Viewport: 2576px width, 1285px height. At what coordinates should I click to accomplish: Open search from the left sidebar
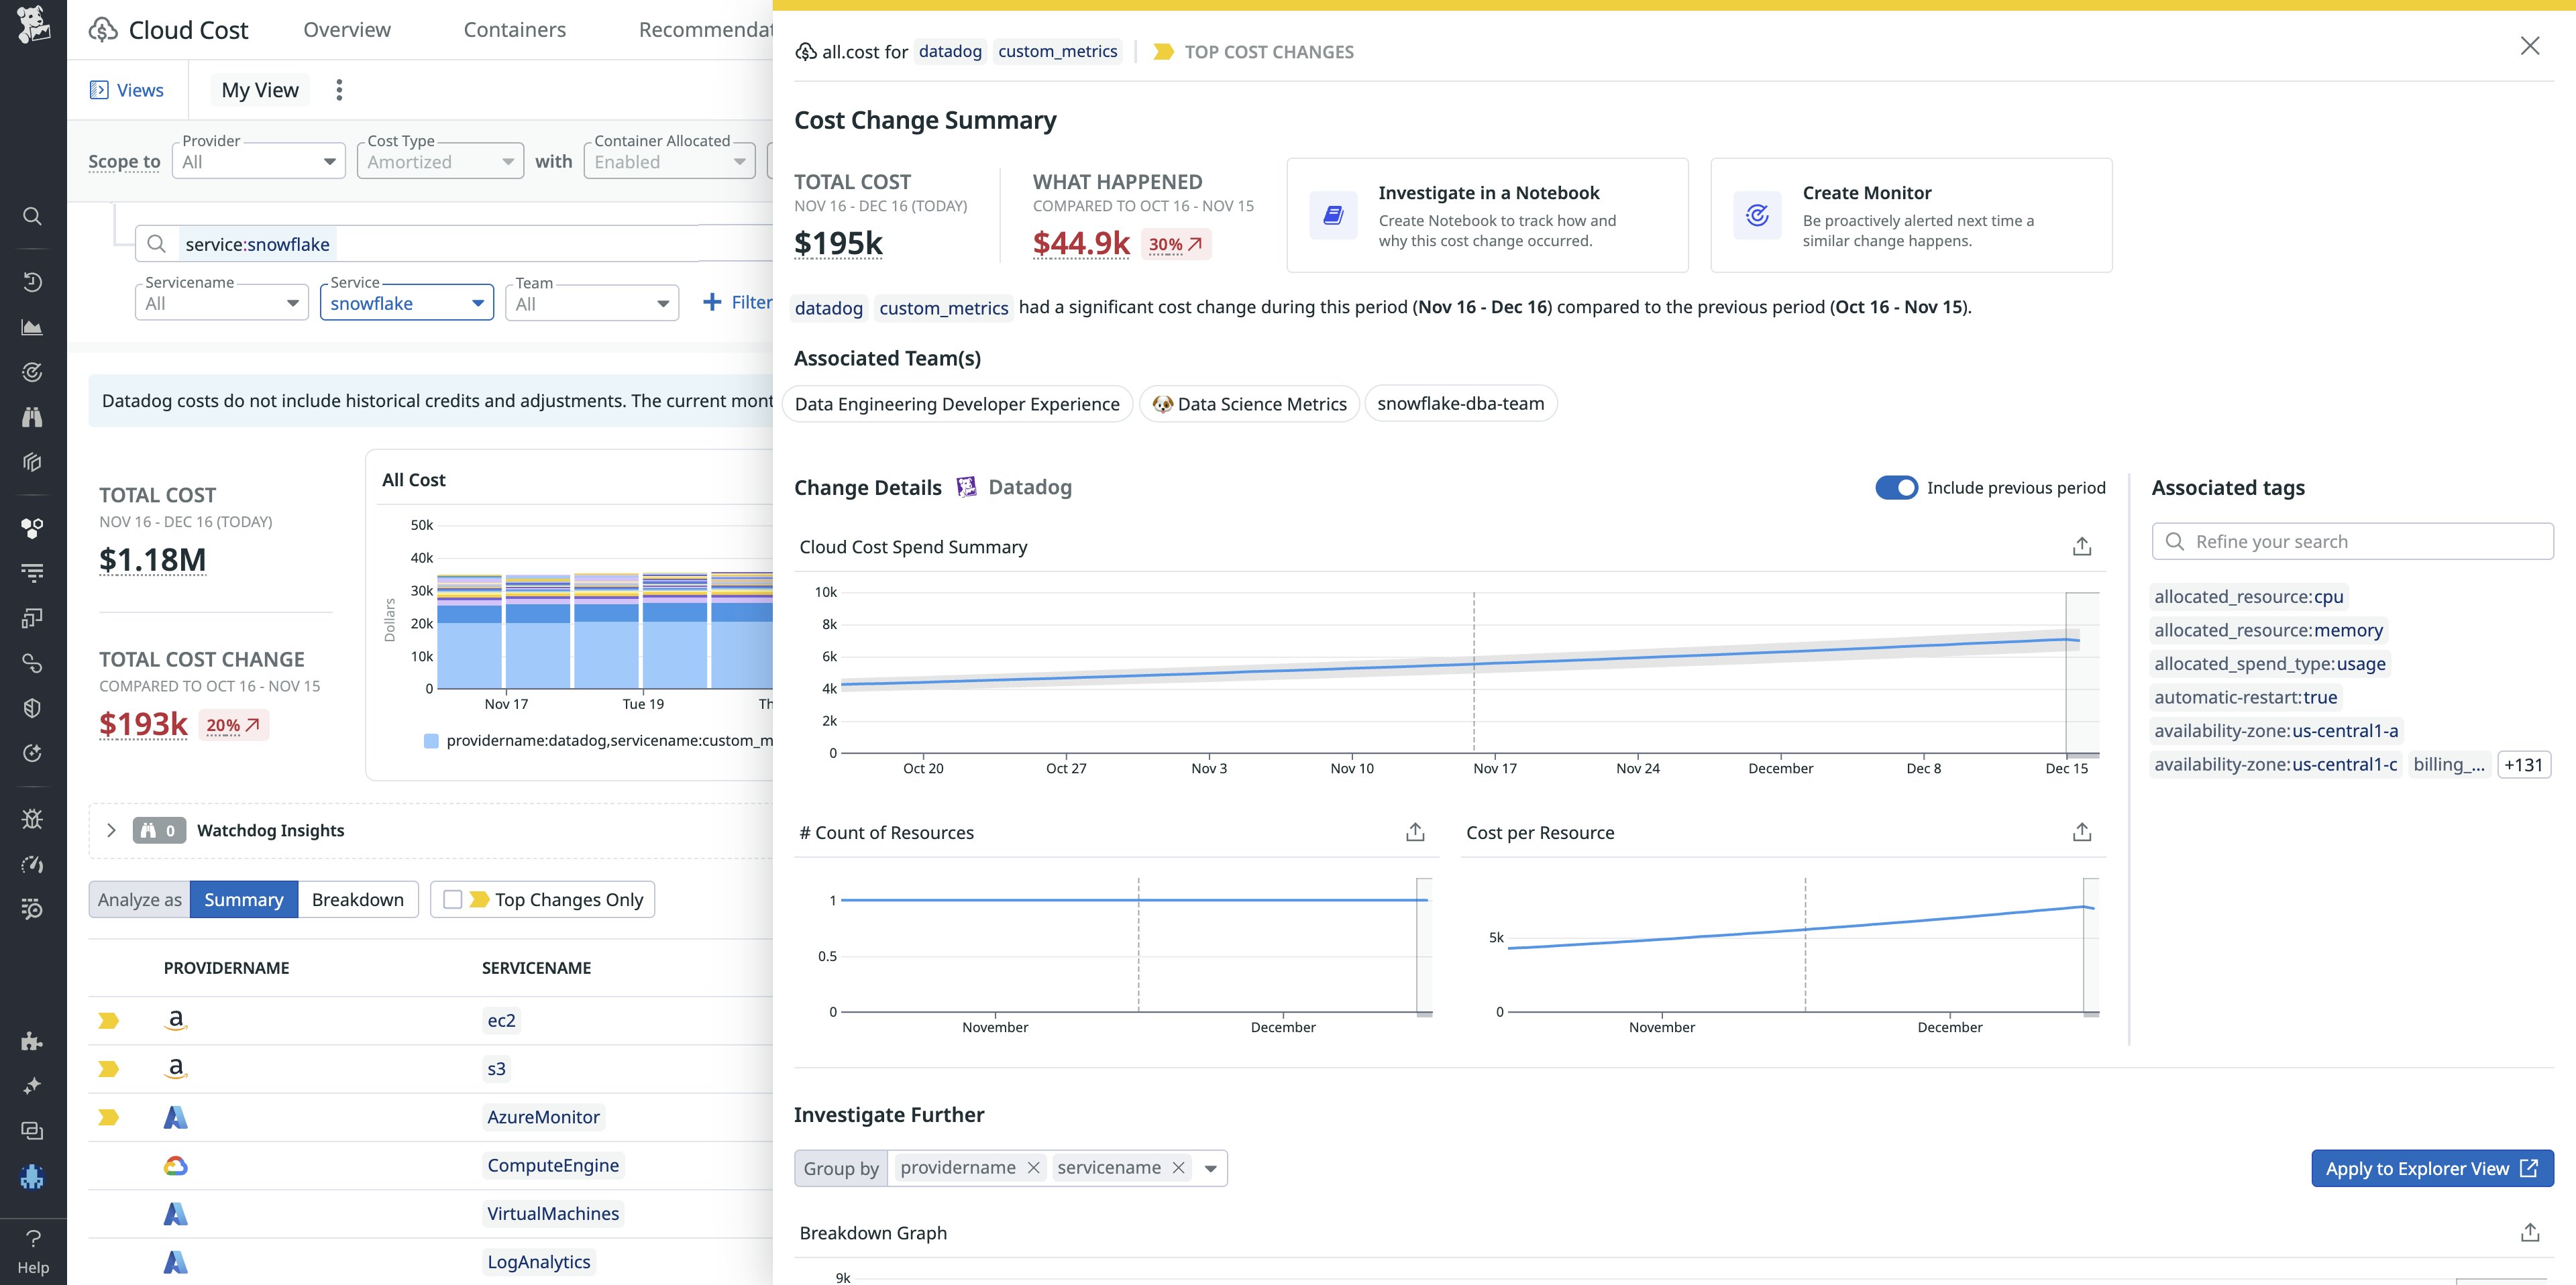32,216
